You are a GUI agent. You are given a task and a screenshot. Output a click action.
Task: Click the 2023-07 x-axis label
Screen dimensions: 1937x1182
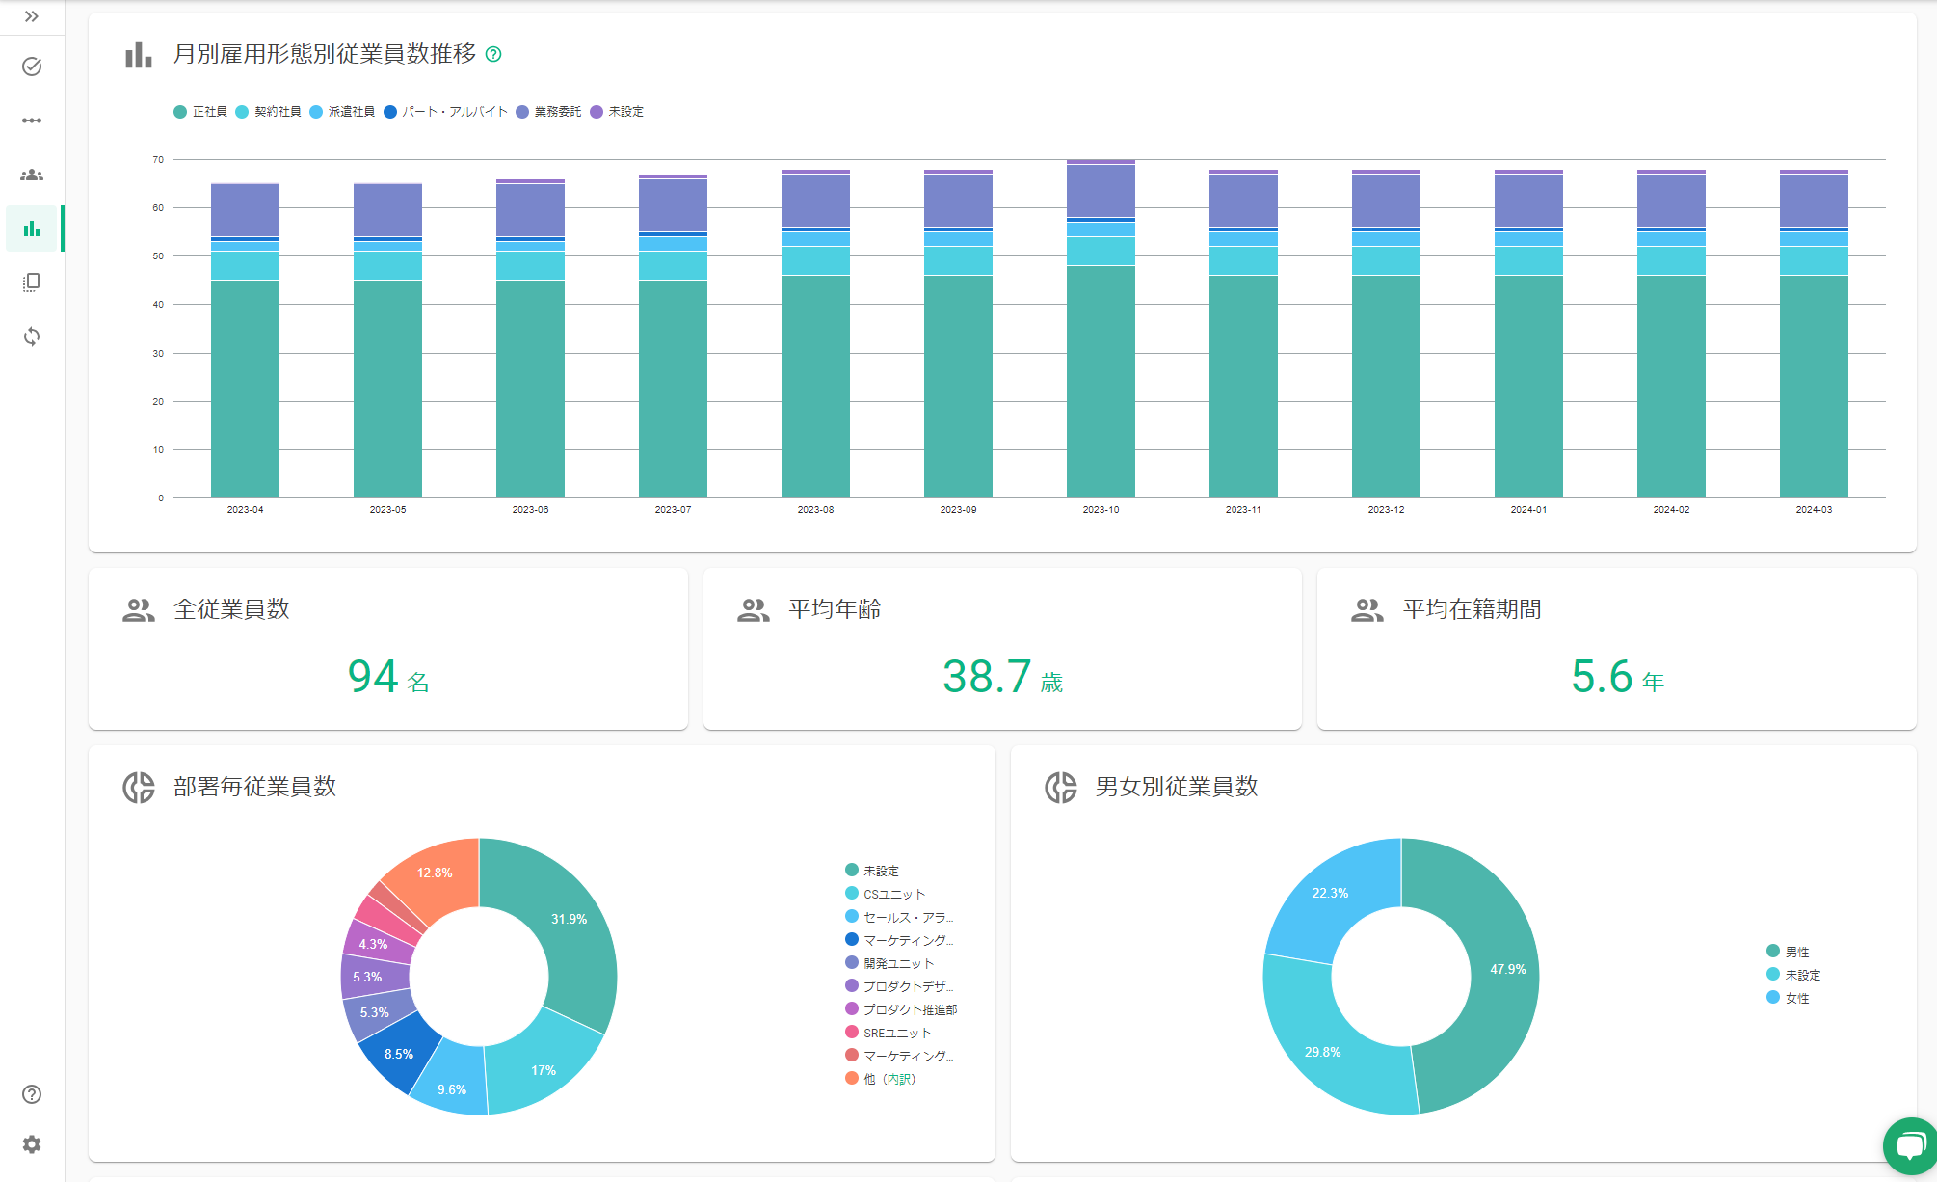(673, 510)
